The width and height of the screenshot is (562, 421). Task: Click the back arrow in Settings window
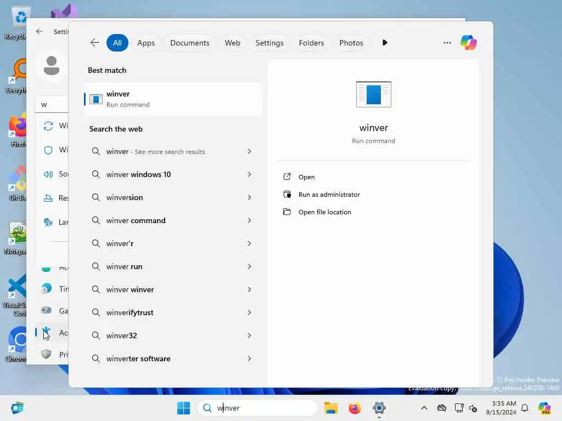coord(40,31)
